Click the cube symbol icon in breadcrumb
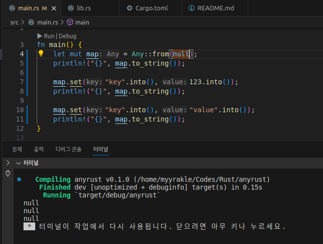 click(69, 22)
